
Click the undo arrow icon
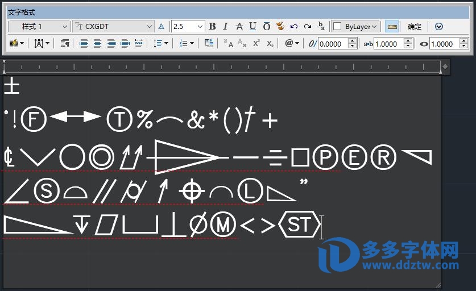294,26
